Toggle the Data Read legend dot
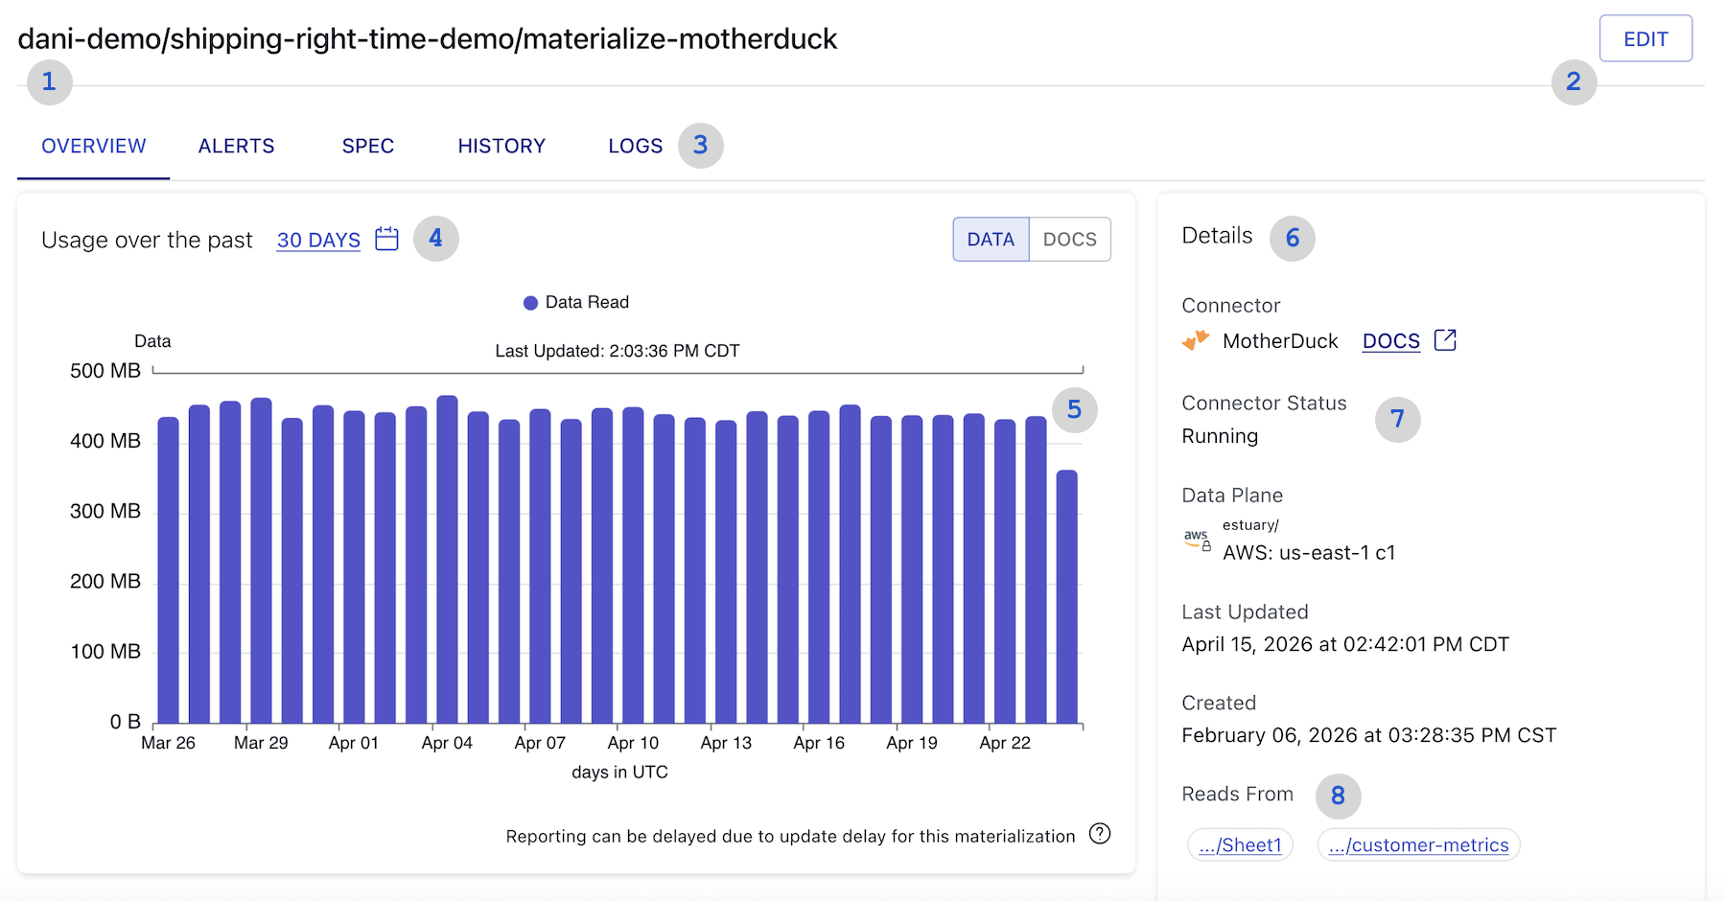Image resolution: width=1726 pixels, height=901 pixels. pos(530,303)
